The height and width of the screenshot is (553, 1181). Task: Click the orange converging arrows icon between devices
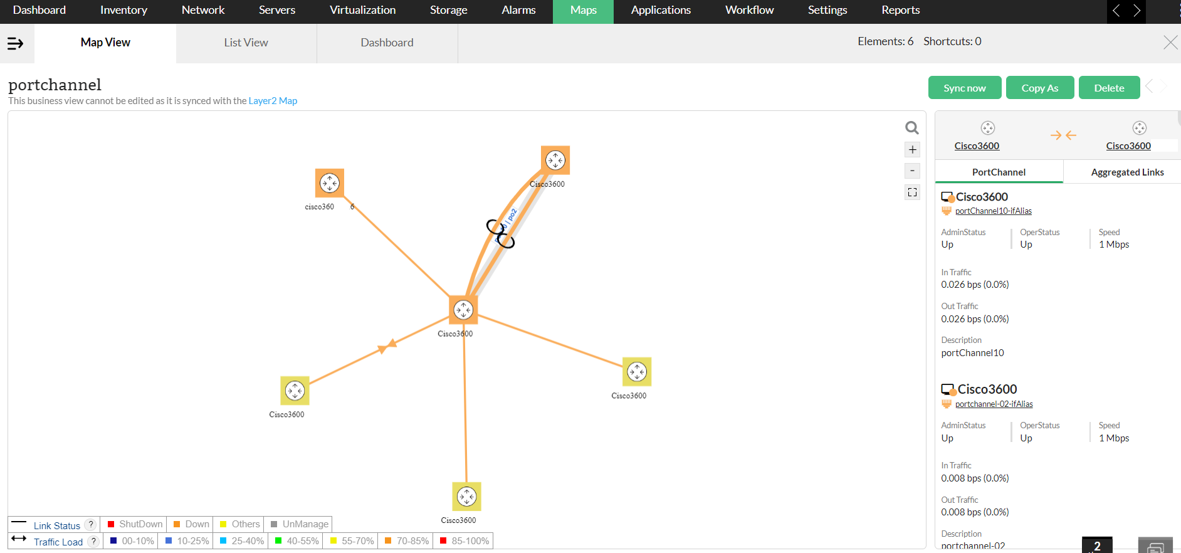point(1063,135)
